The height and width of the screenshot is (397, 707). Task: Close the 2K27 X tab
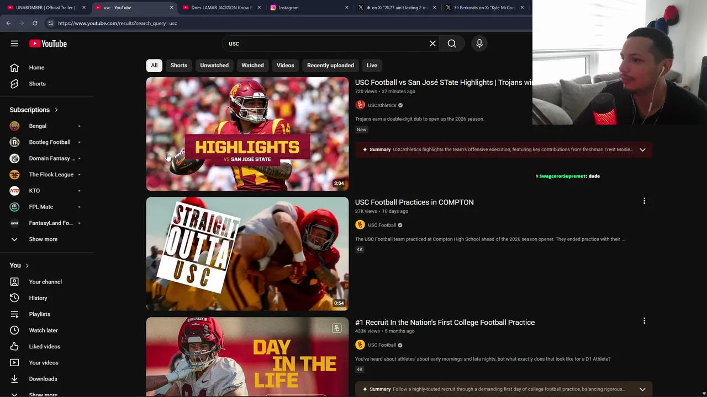435,8
